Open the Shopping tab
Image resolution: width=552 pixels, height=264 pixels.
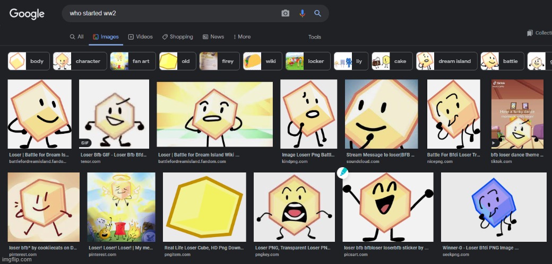point(177,37)
